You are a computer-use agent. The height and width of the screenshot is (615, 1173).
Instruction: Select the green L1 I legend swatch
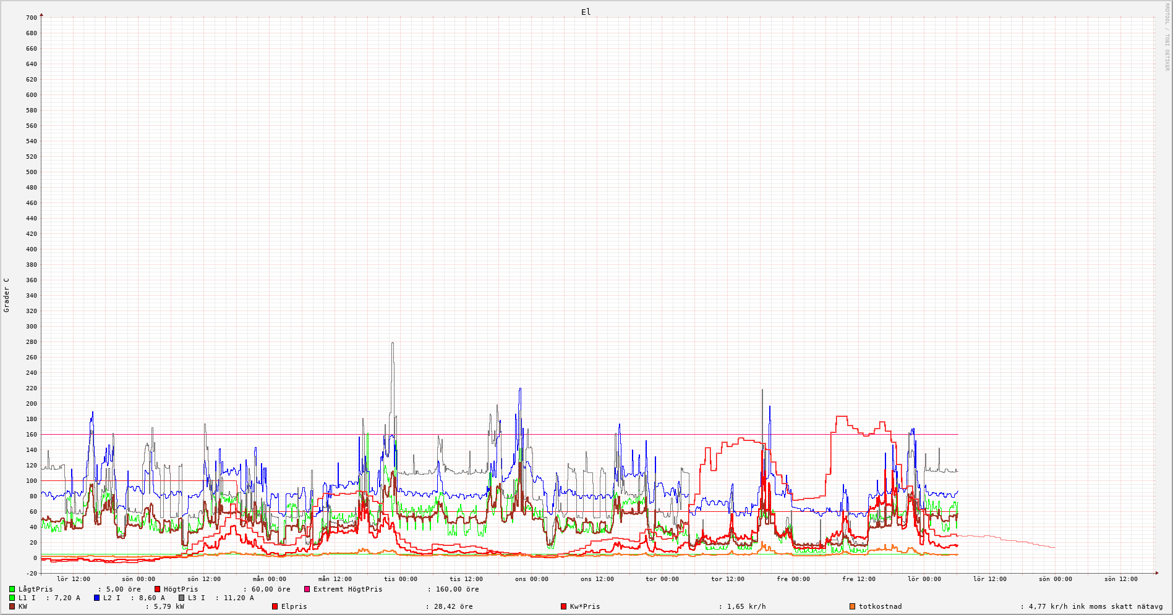coord(12,598)
